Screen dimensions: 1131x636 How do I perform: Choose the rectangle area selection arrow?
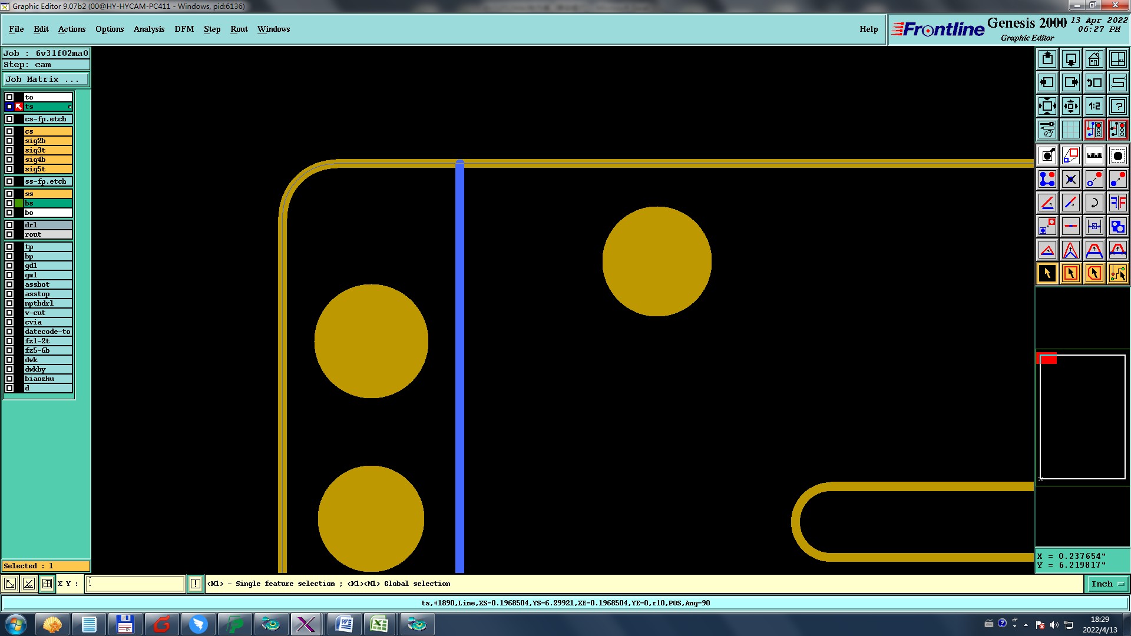tap(1070, 274)
